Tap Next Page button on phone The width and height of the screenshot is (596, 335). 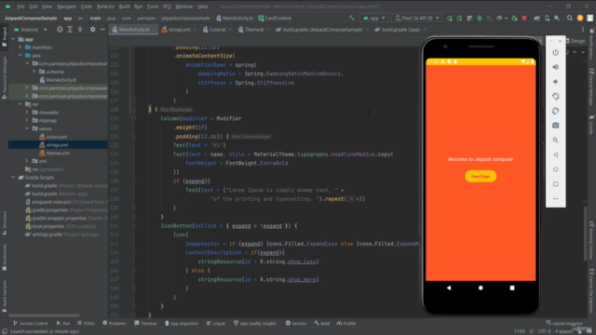pos(481,176)
